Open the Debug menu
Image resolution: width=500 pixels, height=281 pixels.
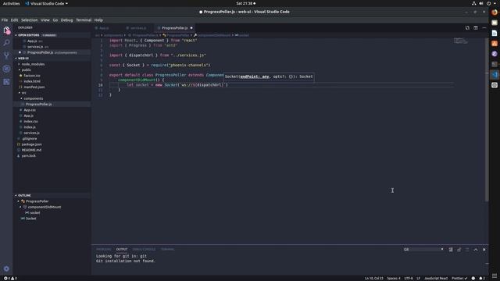coord(66,20)
